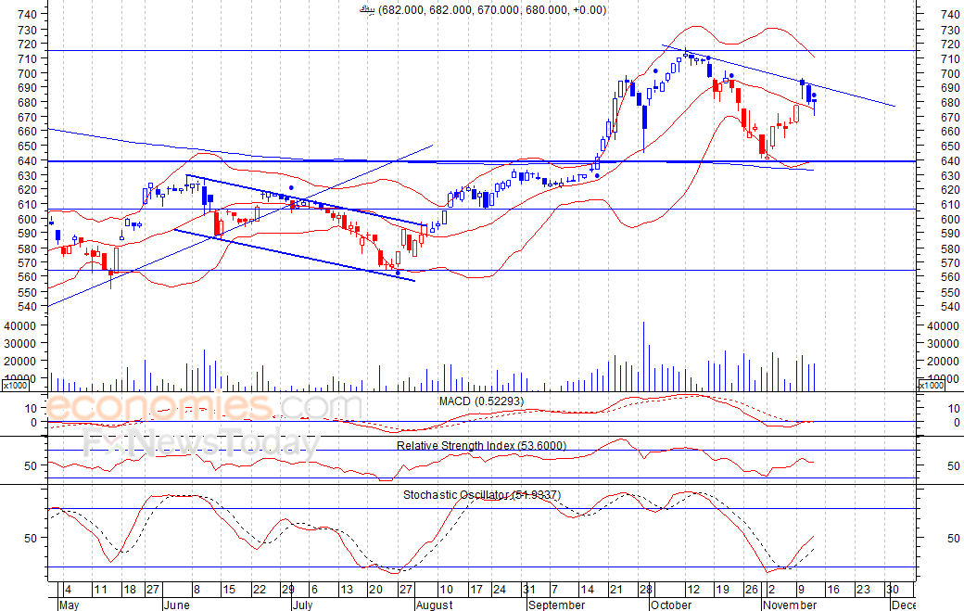The width and height of the screenshot is (964, 611).
Task: Click date tick 4 above May
Action: pos(69,590)
